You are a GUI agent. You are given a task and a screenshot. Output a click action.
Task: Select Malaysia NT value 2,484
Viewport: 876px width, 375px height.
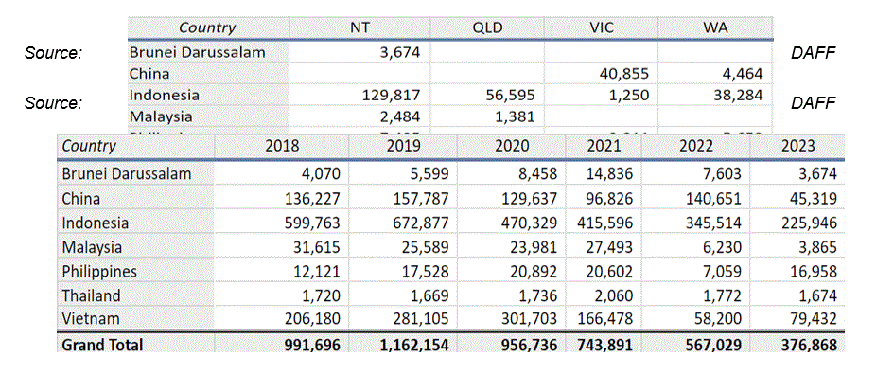399,116
